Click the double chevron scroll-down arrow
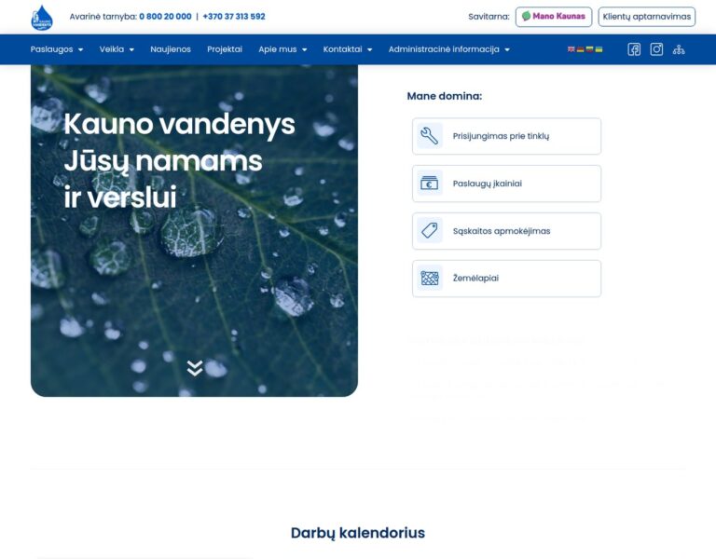716x559 pixels. (194, 368)
